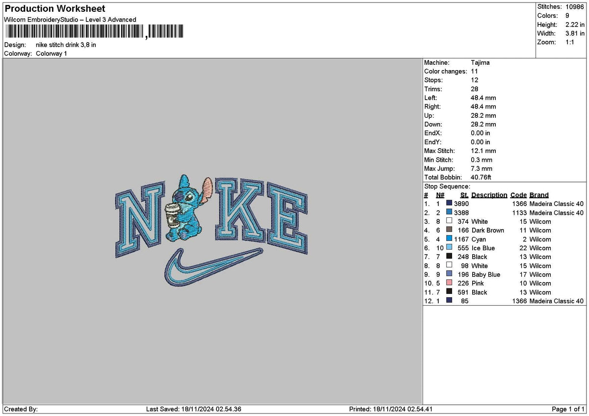Select the White swatch with 98 stitches
Screen dimensions: 589x416
point(449,265)
